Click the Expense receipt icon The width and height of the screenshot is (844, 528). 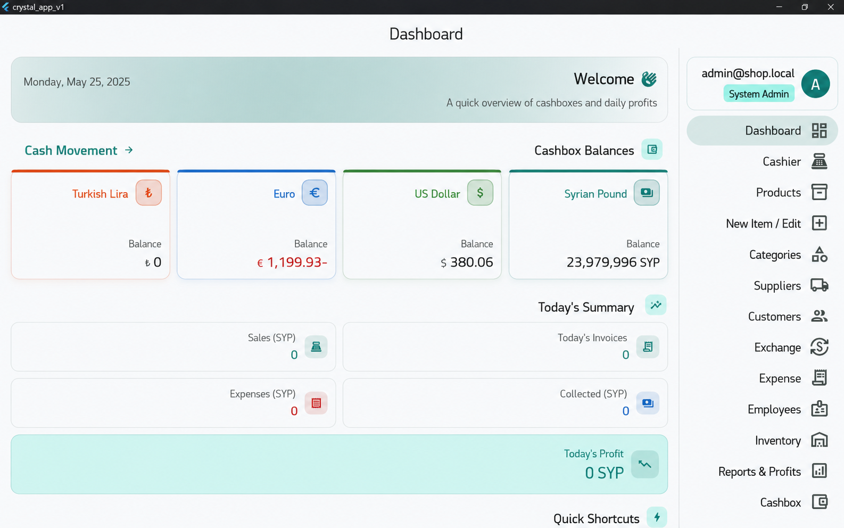pos(819,378)
